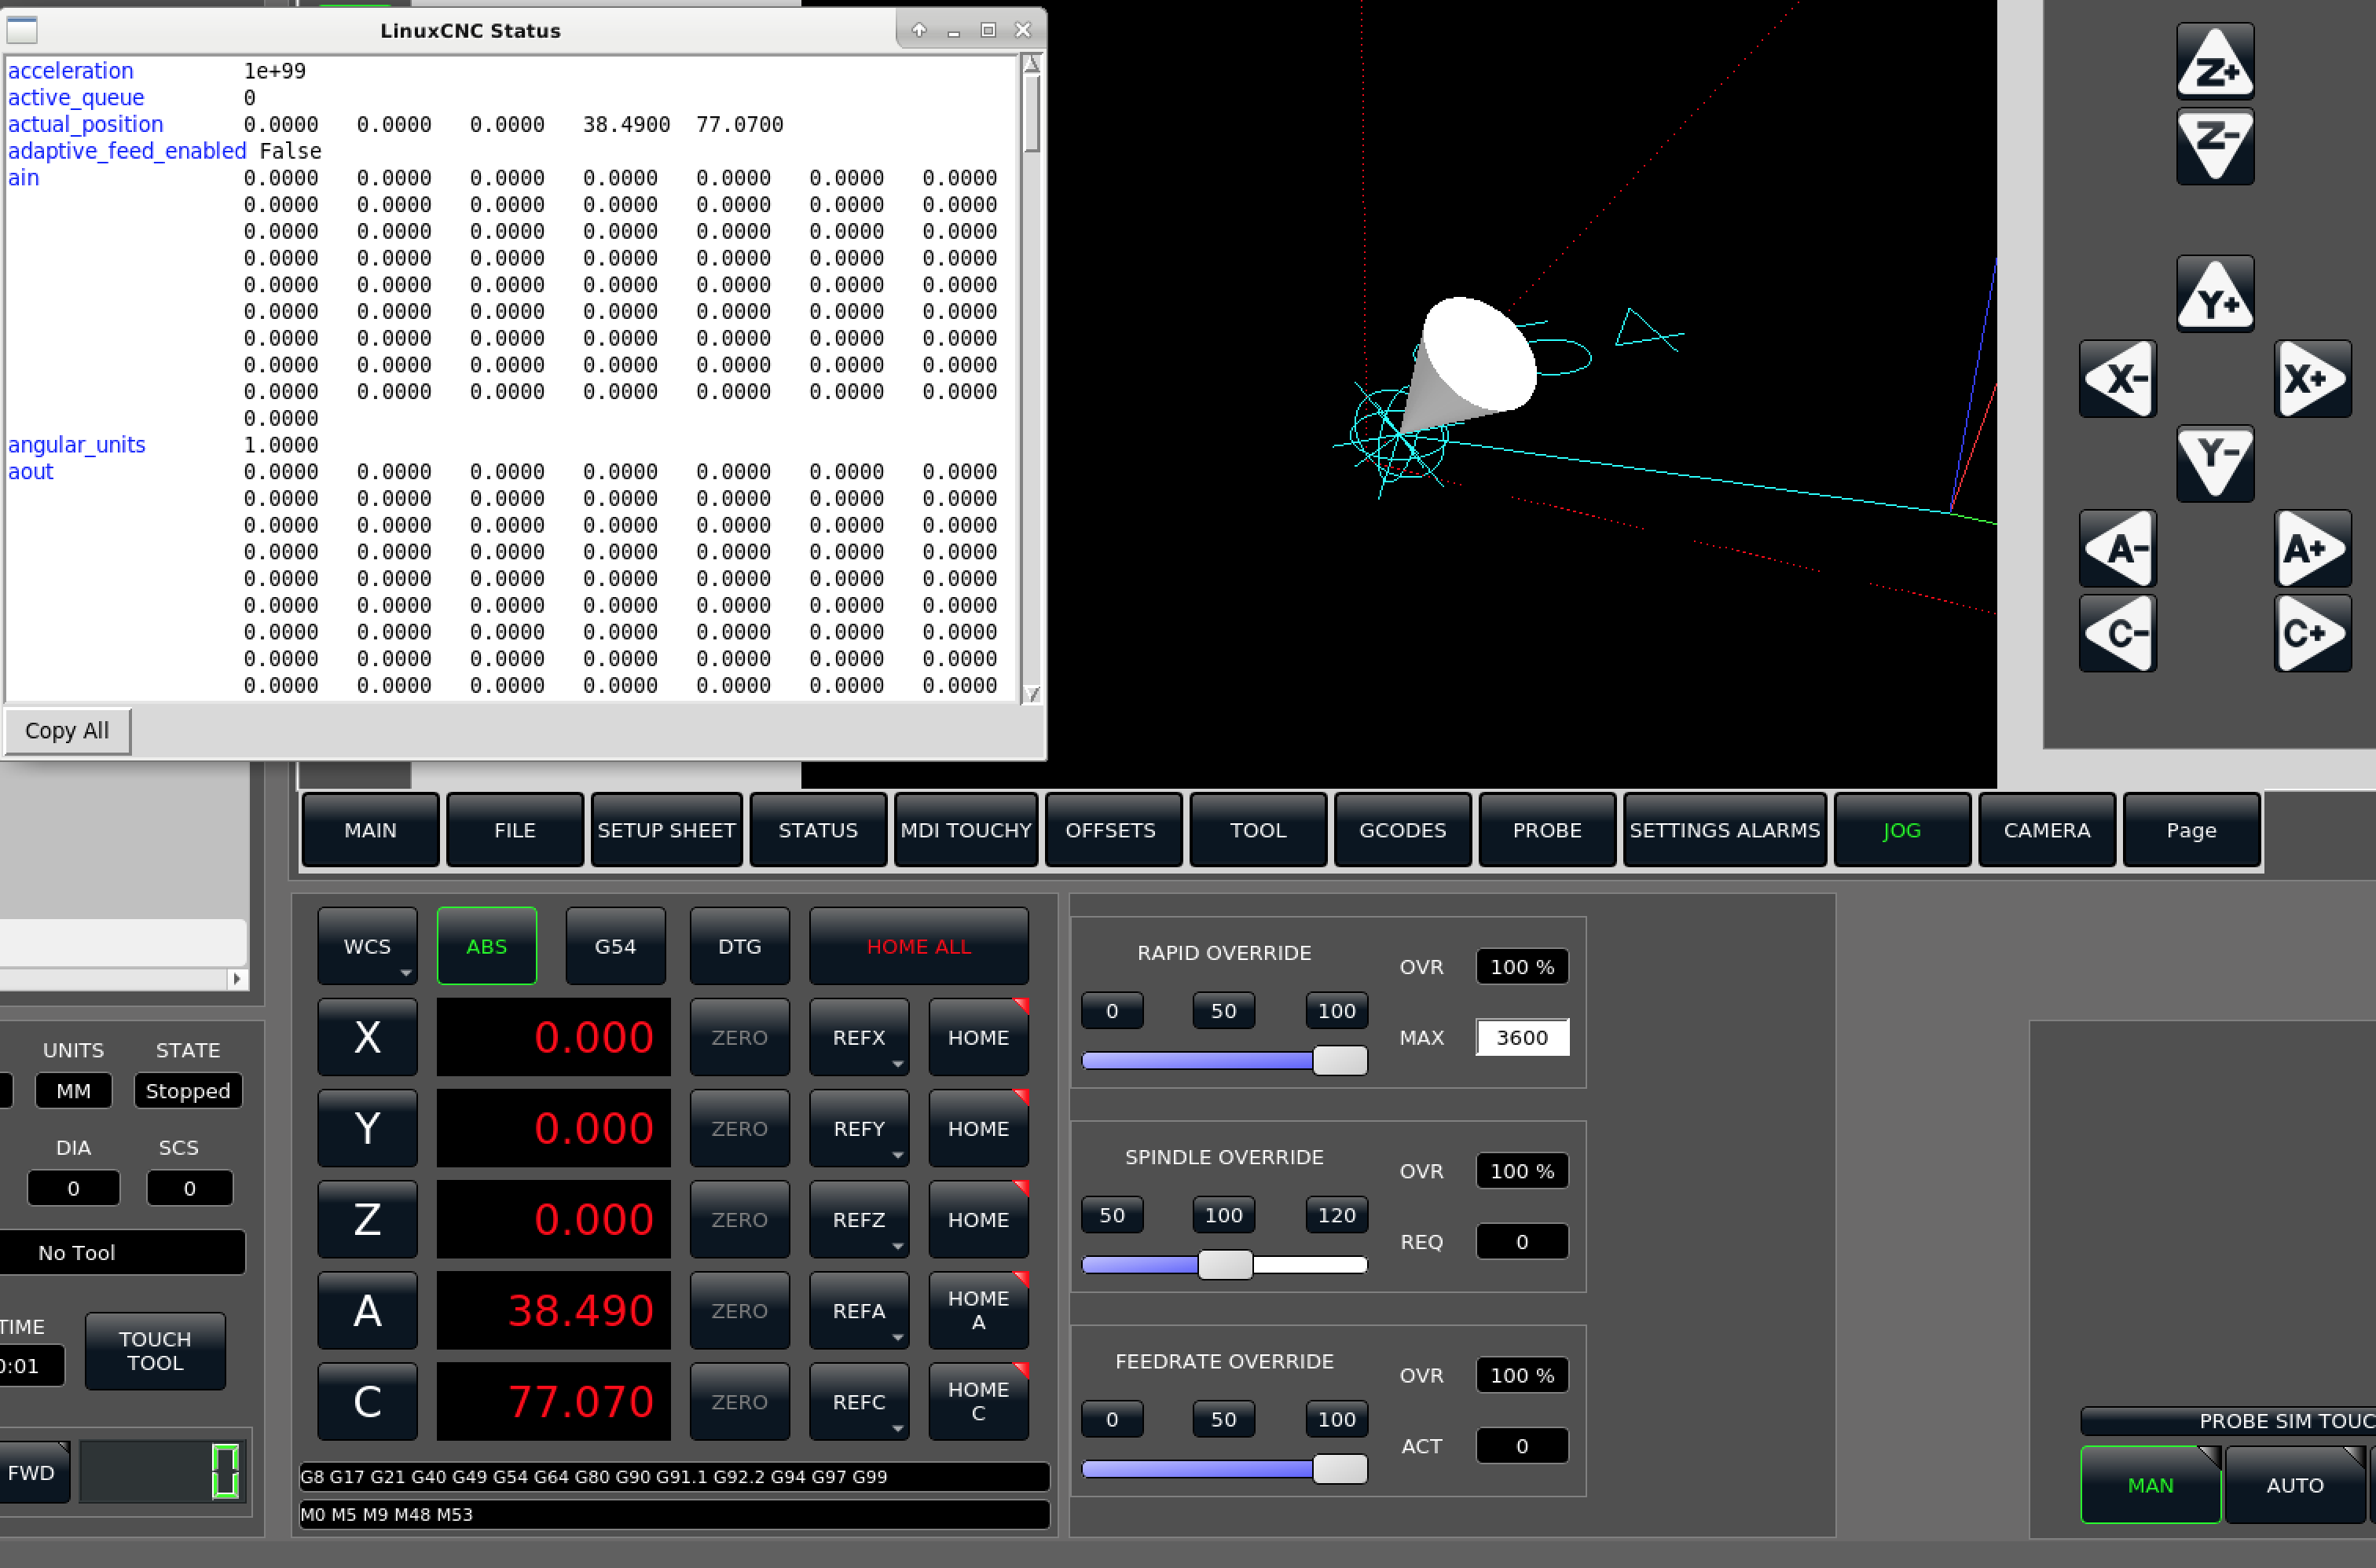
Task: Jog Z axis up with Z+ arrow
Action: pos(2215,61)
